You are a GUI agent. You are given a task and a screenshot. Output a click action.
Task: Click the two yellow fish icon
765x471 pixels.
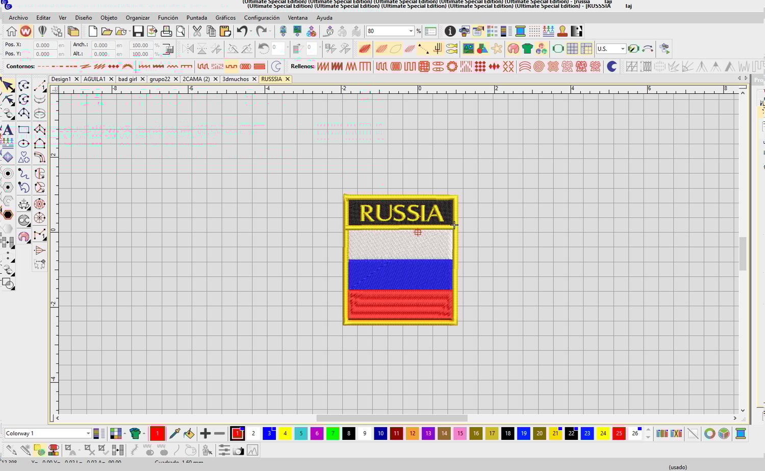pyautogui.click(x=452, y=49)
